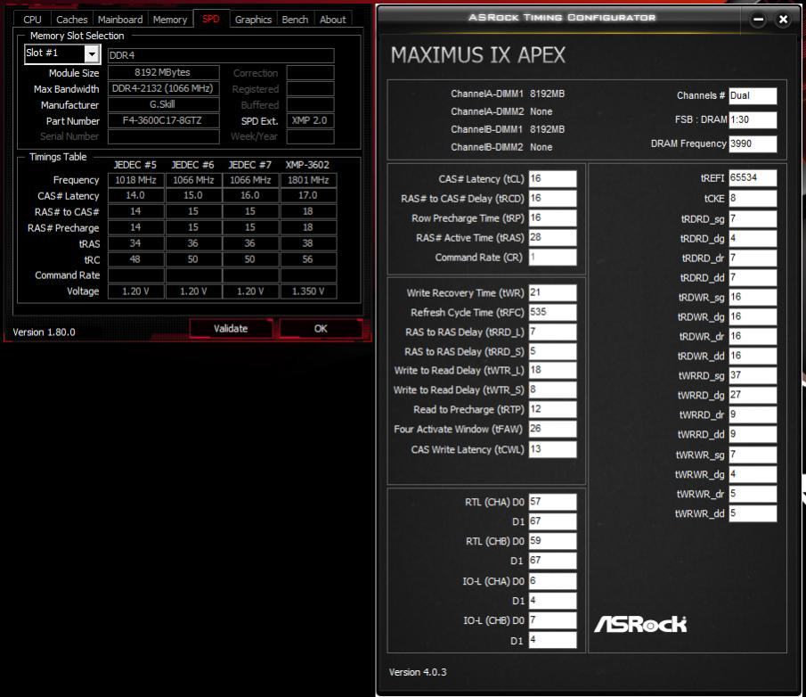Screen dimensions: 806x697
Task: Click the XMP-3602 tRC value 56 cell
Action: click(308, 259)
